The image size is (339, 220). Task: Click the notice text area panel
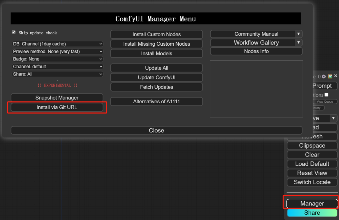(x=256, y=89)
